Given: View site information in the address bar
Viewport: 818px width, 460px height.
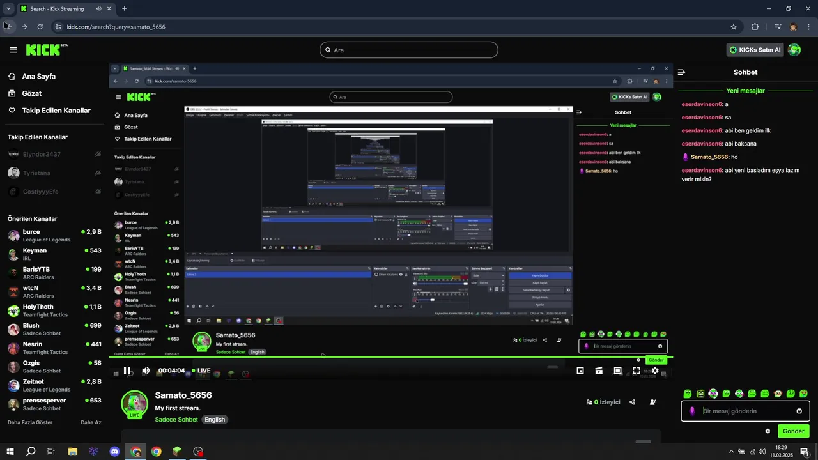Looking at the screenshot, I should pos(58,27).
